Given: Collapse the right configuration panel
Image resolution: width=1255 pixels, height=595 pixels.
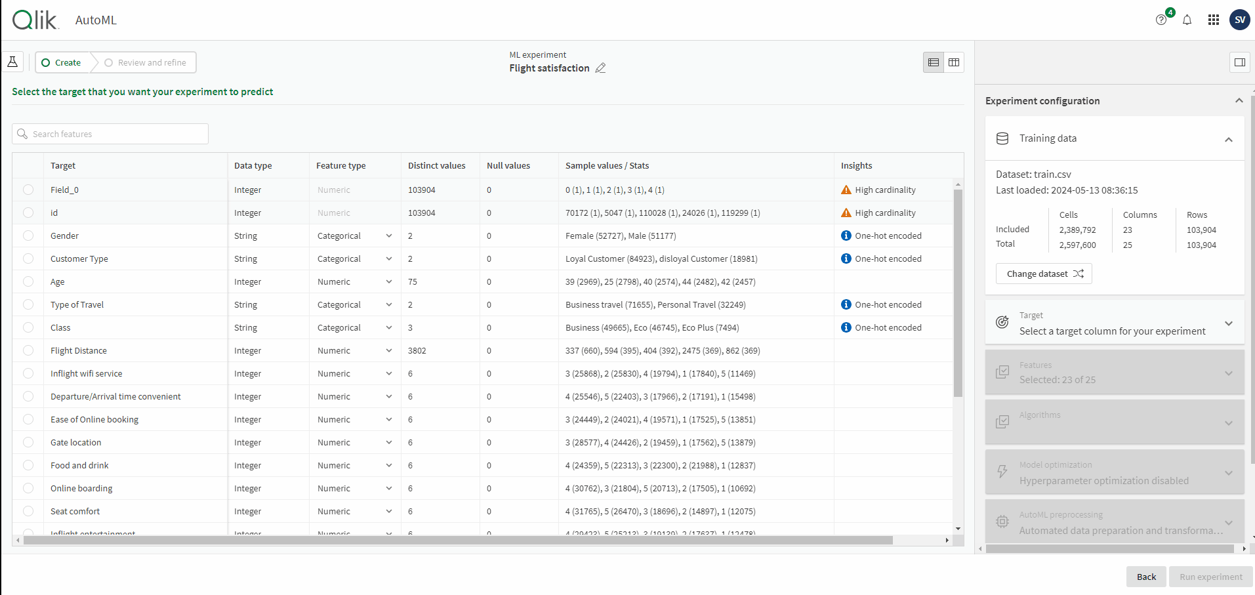Looking at the screenshot, I should 1239,62.
